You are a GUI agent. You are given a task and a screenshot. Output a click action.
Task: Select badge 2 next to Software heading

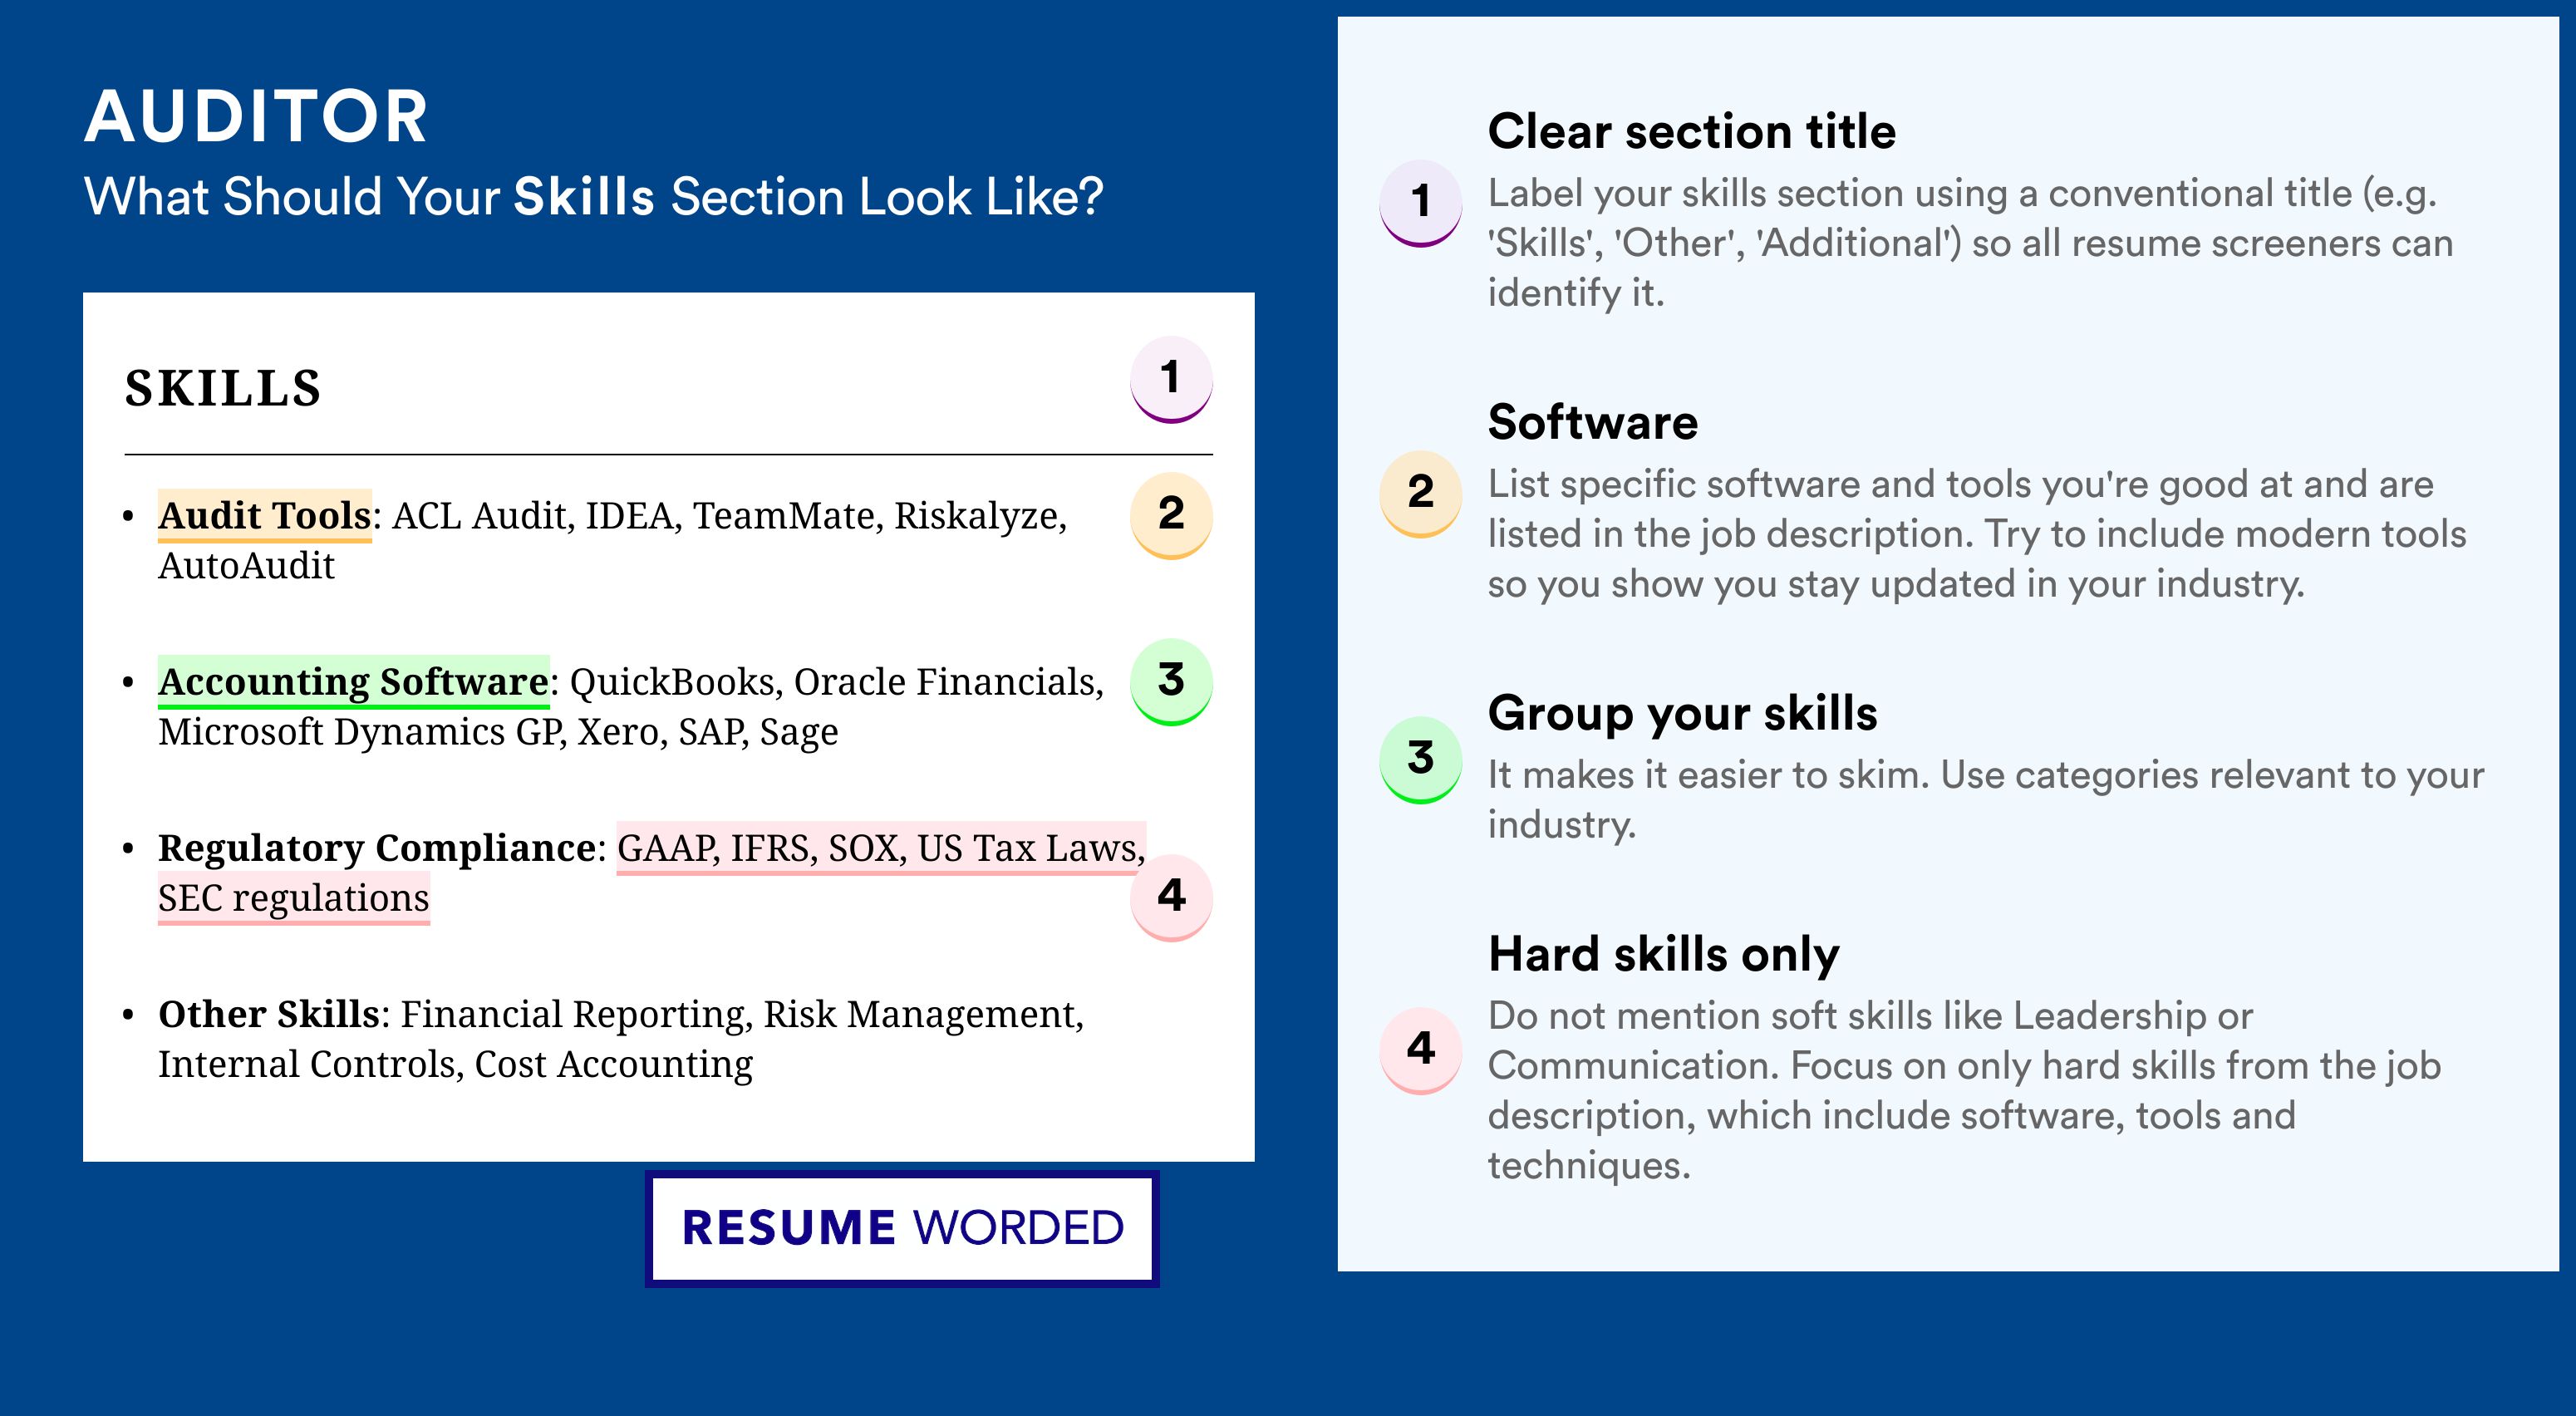[1421, 494]
